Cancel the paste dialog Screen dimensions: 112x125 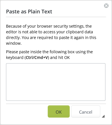point(86,112)
